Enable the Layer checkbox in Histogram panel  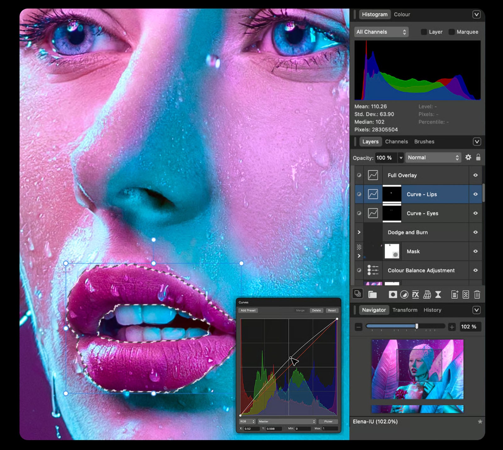tap(424, 32)
